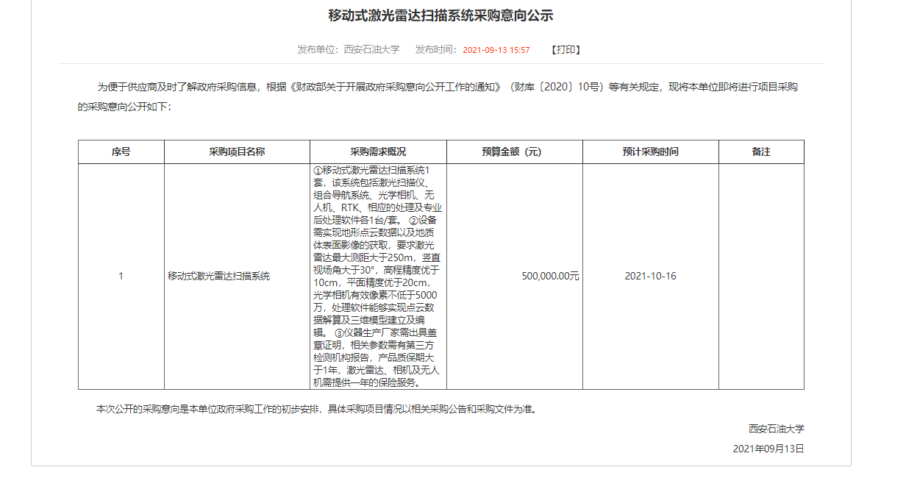906x481 pixels.
Task: Click the signature 西安石油大学 at bottom right
Action: 777,429
